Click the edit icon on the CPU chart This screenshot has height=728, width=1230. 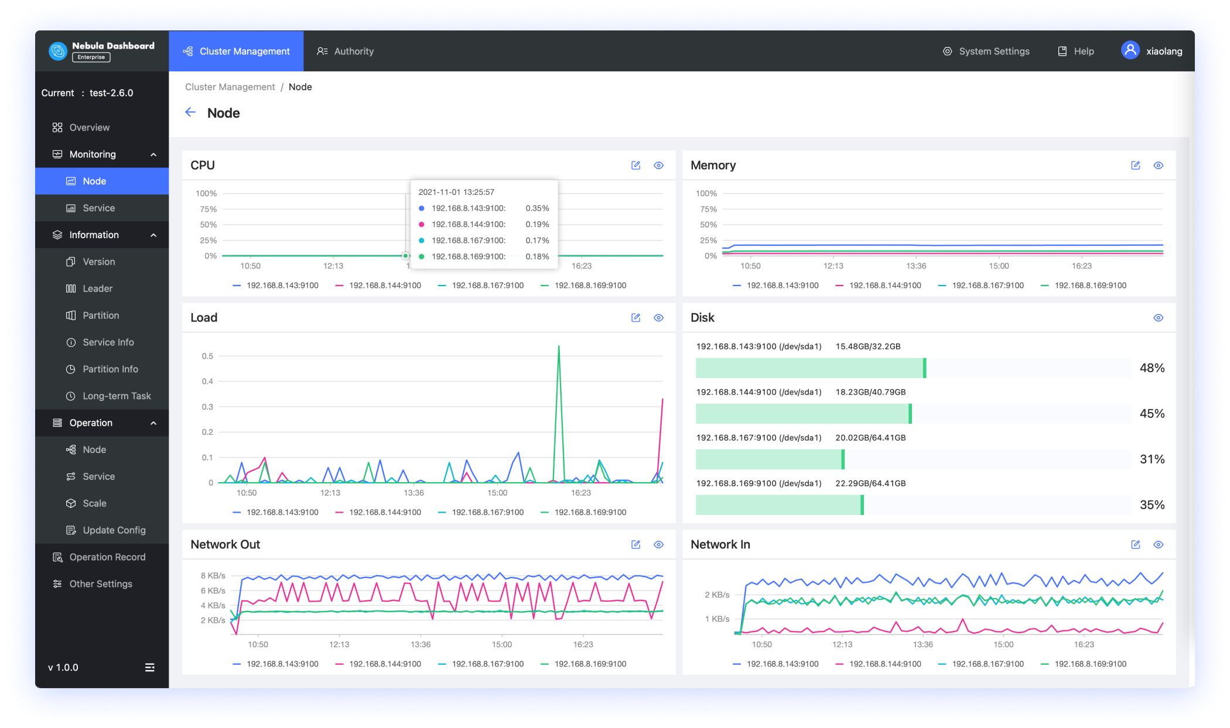click(635, 166)
